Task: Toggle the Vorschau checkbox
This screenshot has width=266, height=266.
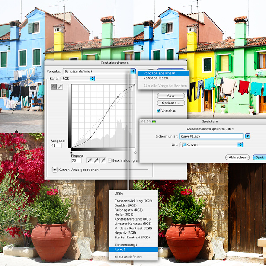Action: point(159,111)
